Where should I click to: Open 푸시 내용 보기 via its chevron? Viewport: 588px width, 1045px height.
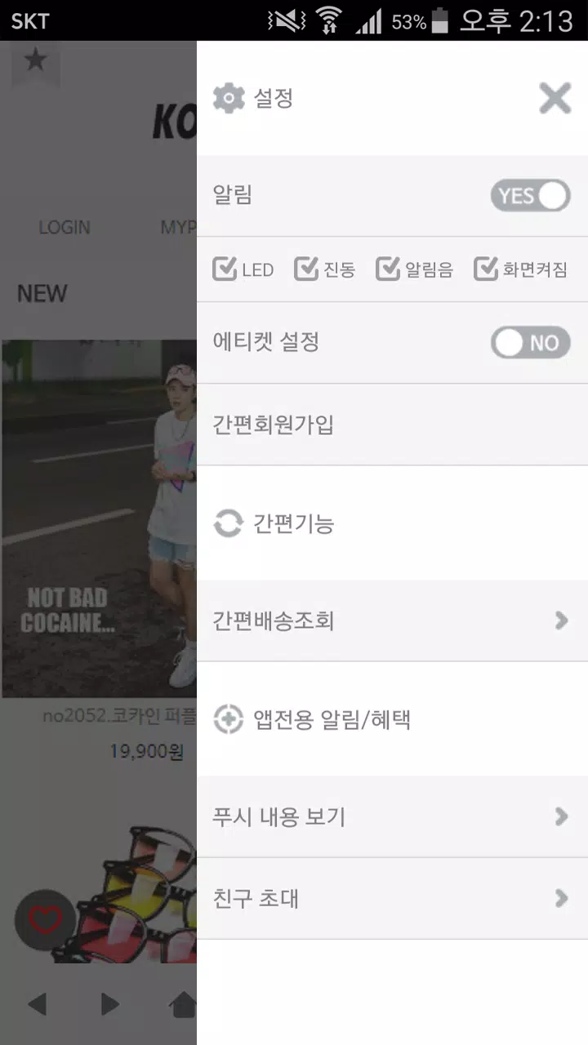point(561,816)
